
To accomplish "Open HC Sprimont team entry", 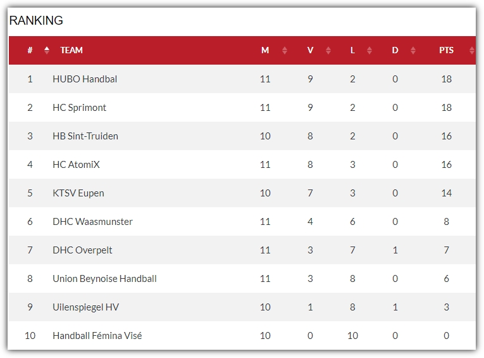I will tap(79, 108).
